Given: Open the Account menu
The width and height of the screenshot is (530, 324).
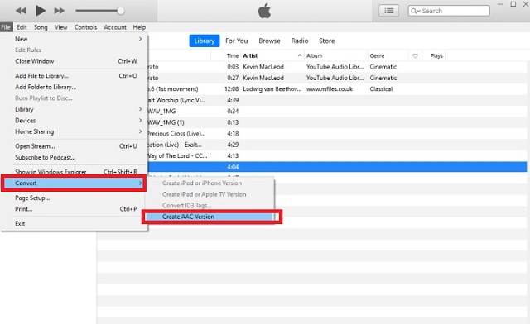Looking at the screenshot, I should (x=115, y=27).
